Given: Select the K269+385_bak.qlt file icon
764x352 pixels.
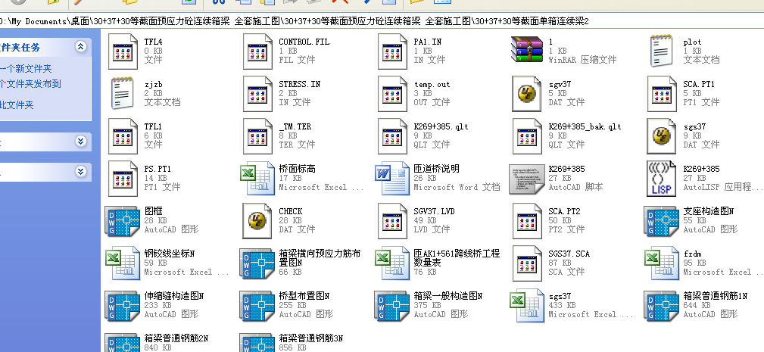Looking at the screenshot, I should (527, 136).
